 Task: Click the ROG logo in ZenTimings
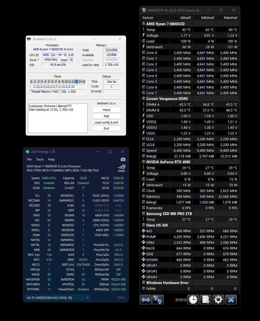(x=121, y=168)
